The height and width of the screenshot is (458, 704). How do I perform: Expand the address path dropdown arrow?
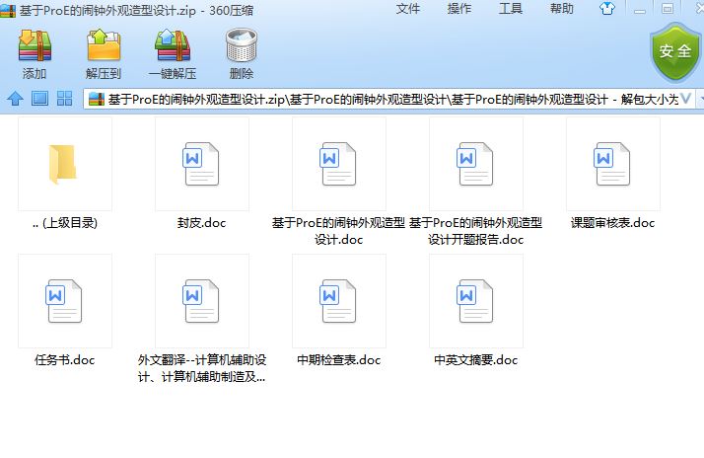698,100
